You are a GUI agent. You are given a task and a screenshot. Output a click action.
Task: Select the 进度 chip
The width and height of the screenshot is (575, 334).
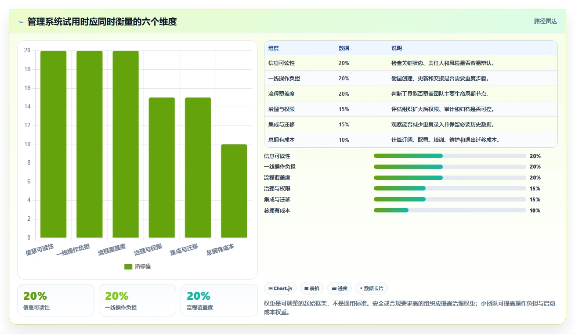(340, 288)
